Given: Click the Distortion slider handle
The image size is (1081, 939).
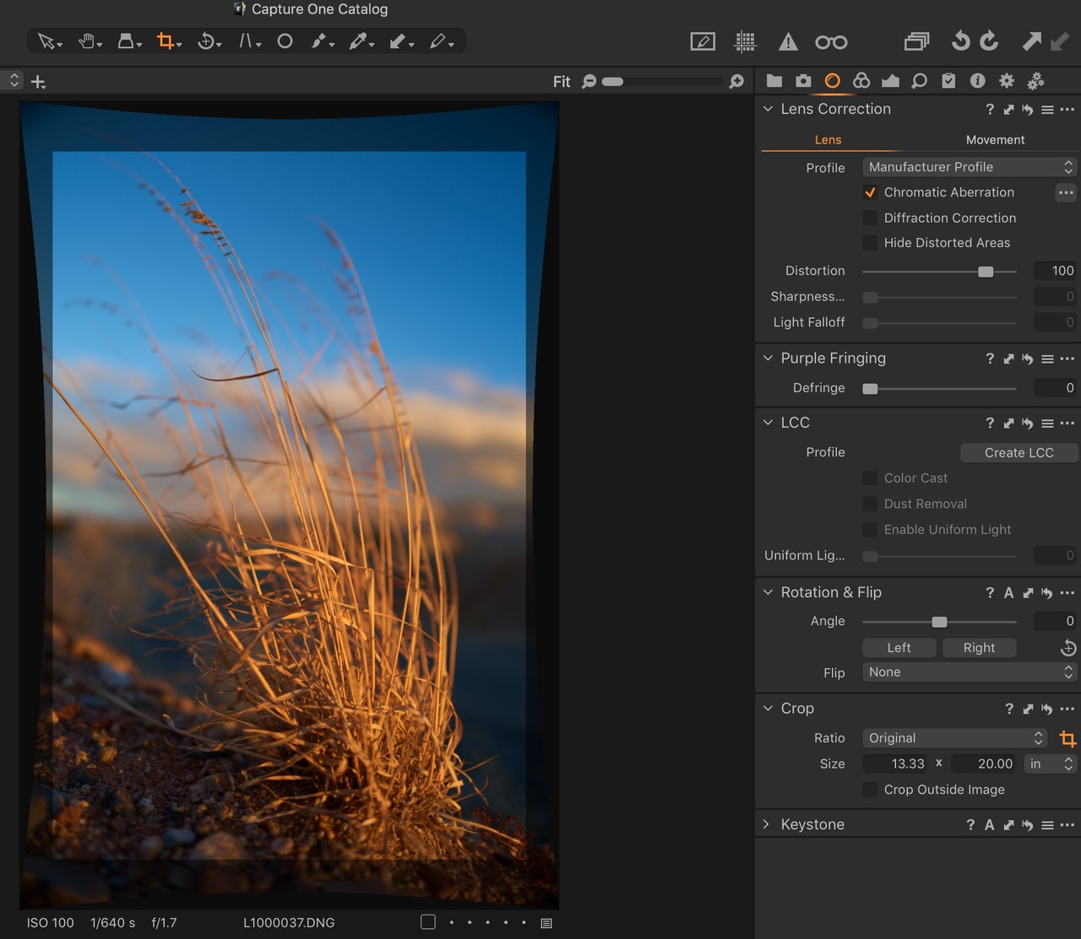Looking at the screenshot, I should (986, 272).
